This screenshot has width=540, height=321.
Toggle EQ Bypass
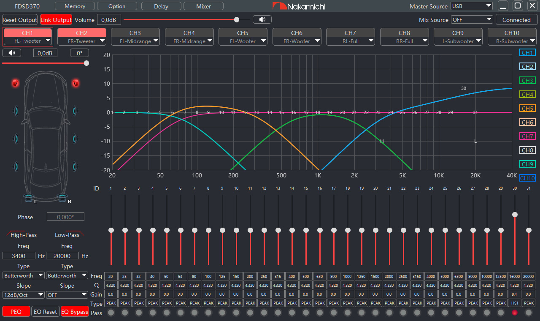(x=75, y=312)
